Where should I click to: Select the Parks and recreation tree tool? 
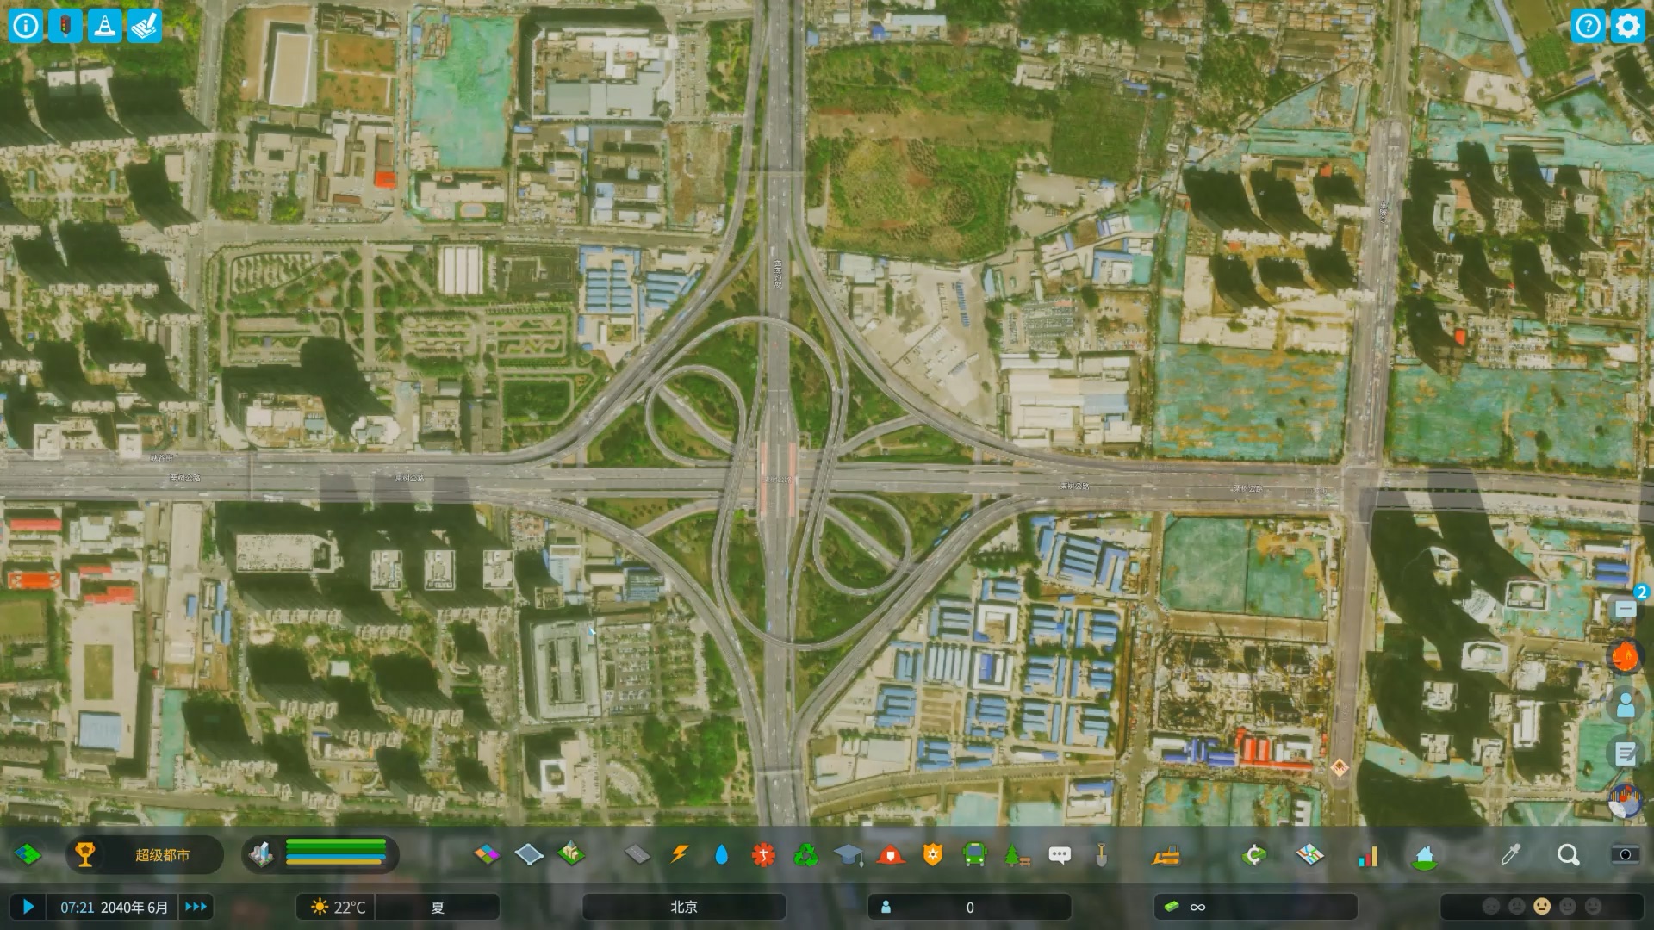(1017, 854)
